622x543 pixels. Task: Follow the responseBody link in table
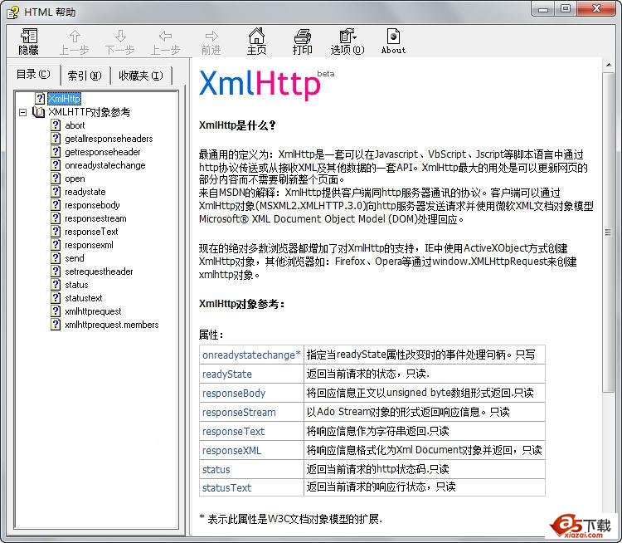tap(234, 394)
